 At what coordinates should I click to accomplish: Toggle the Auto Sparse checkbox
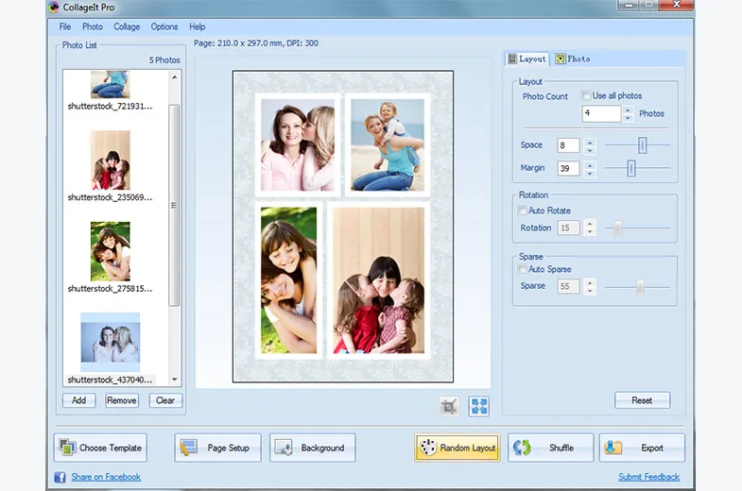522,269
